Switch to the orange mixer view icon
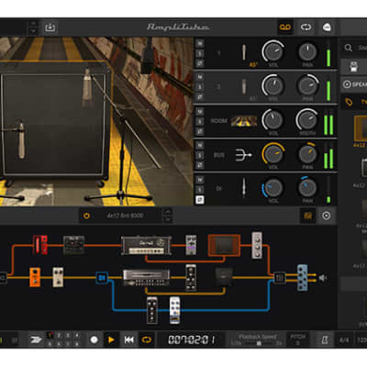The image size is (367, 367). pyautogui.click(x=308, y=216)
